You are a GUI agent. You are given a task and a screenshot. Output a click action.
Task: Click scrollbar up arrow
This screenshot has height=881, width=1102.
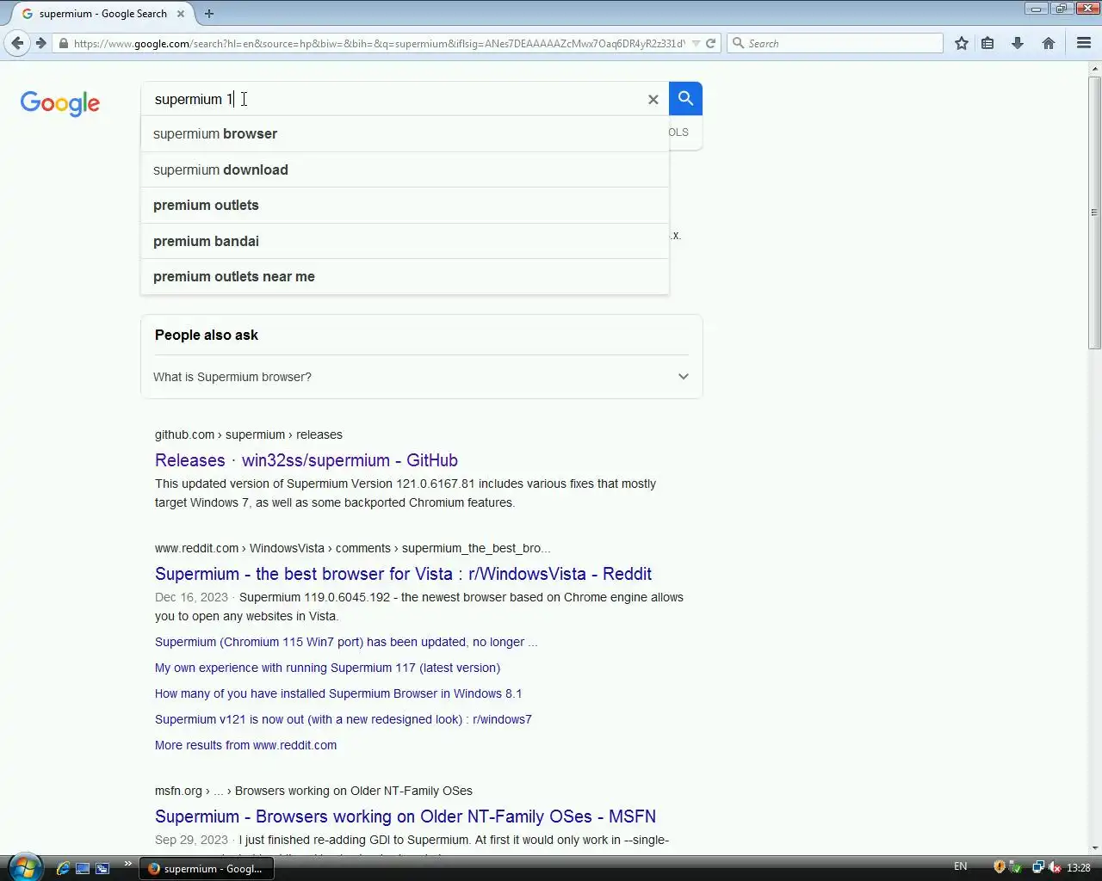[1094, 68]
